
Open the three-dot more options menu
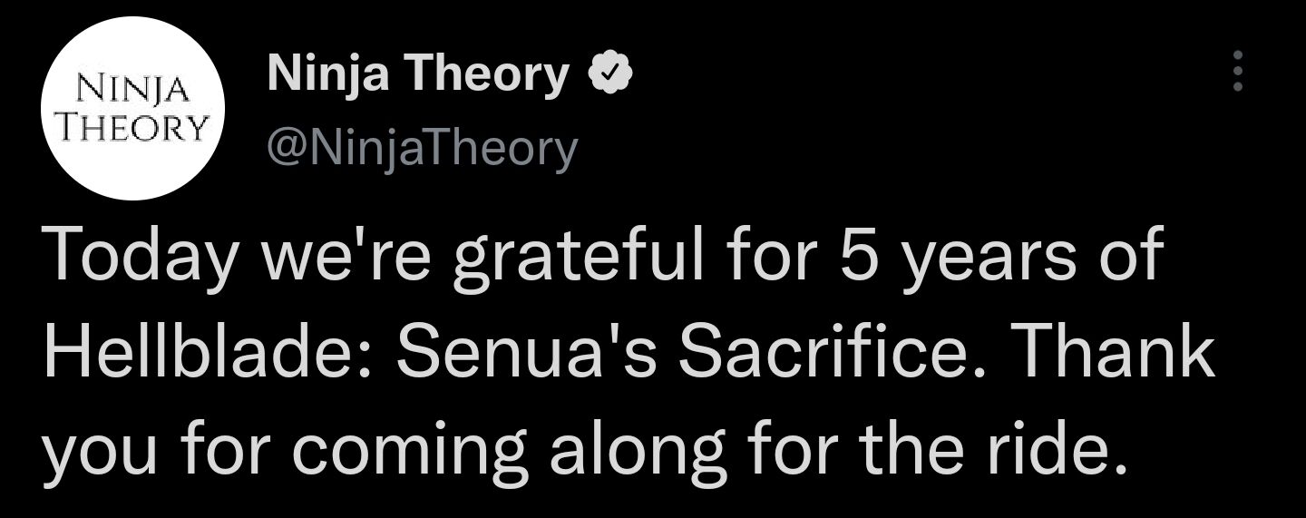pyautogui.click(x=1238, y=71)
